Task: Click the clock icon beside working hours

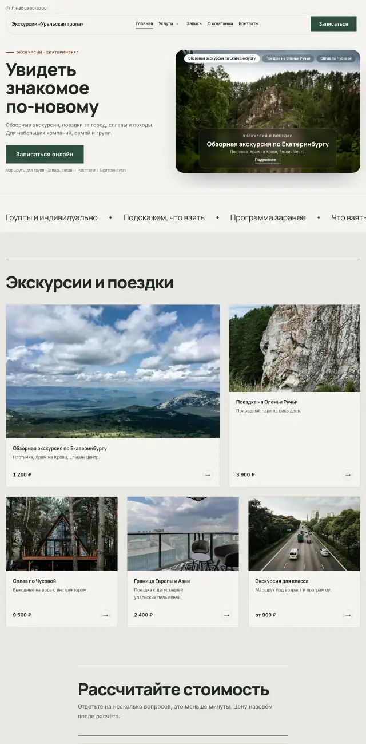Action: (x=7, y=9)
